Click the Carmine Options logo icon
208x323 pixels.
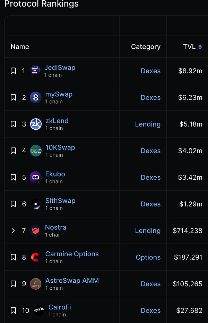click(x=36, y=257)
